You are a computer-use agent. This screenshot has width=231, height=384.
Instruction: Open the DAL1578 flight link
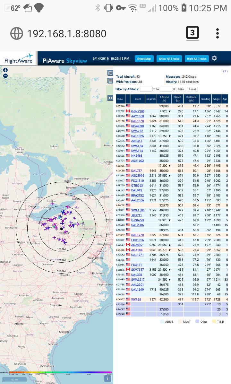137,121
